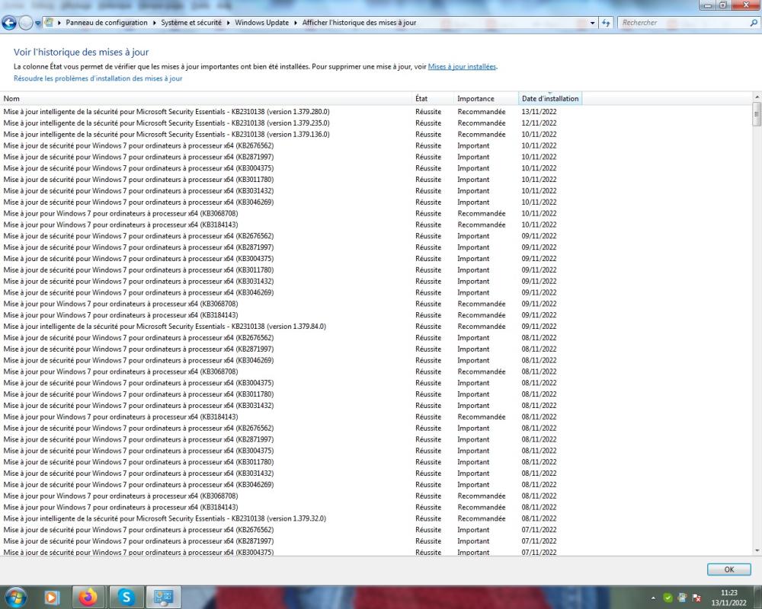Expand arrow after Windows Update breadcrumb
Image resolution: width=762 pixels, height=609 pixels.
(296, 23)
